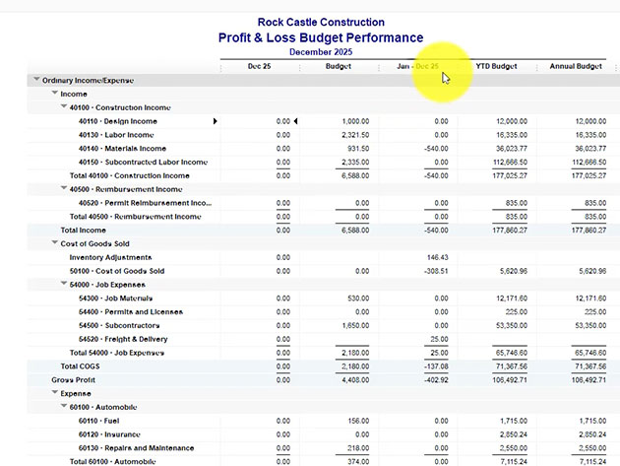620x466 pixels.
Task: Click the Jan - Dec 25 column header
Action: click(417, 67)
